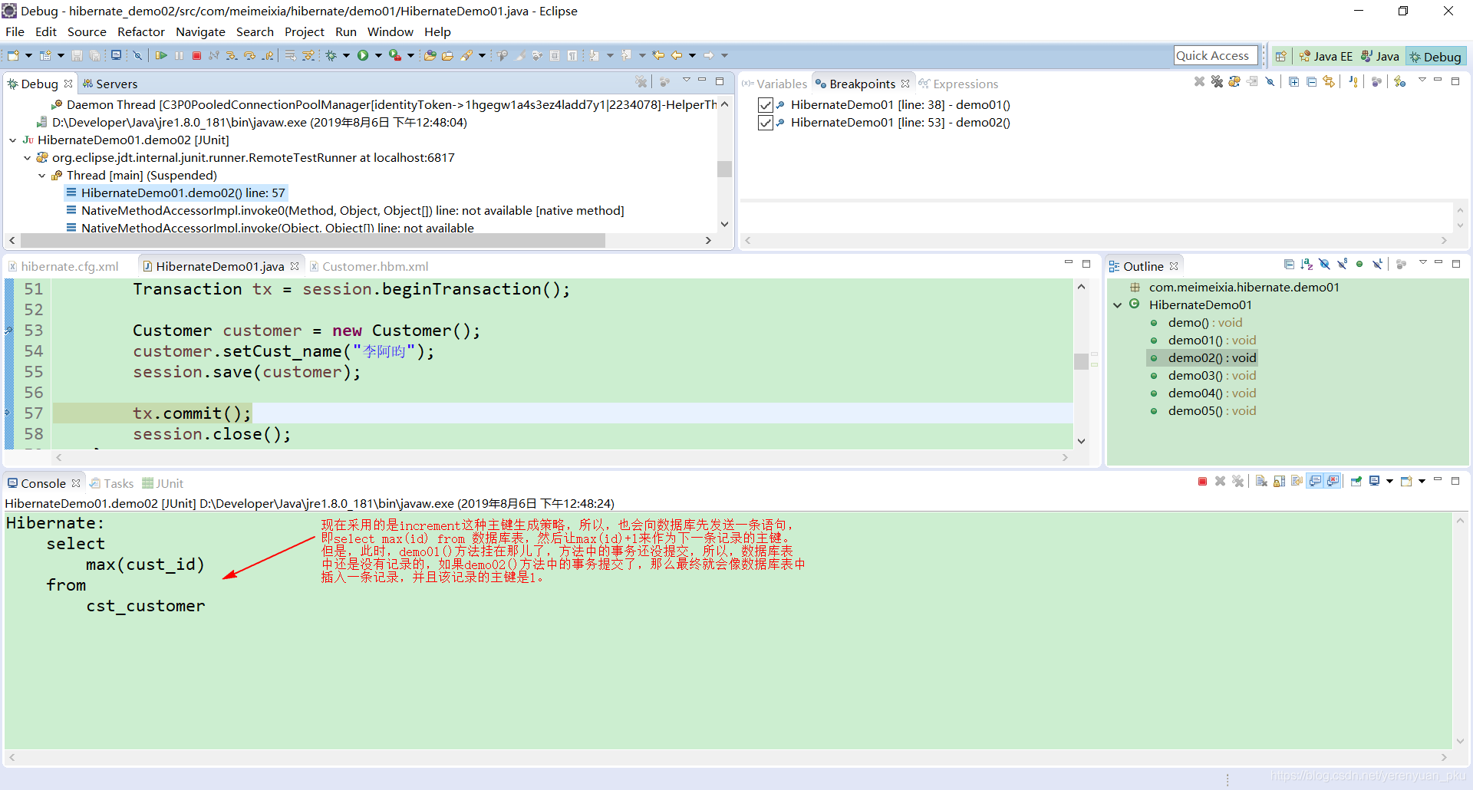Click Expand All in Breakpoints view

click(1293, 81)
